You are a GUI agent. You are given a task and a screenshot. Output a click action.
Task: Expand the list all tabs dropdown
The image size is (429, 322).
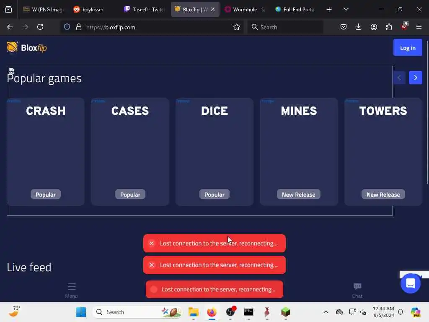click(x=346, y=9)
